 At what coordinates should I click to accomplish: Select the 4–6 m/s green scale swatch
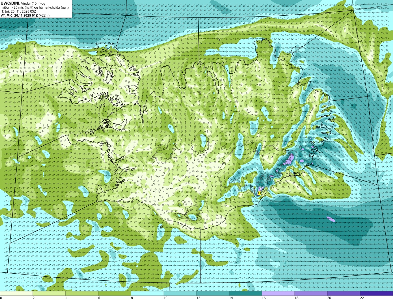click(x=82, y=294)
